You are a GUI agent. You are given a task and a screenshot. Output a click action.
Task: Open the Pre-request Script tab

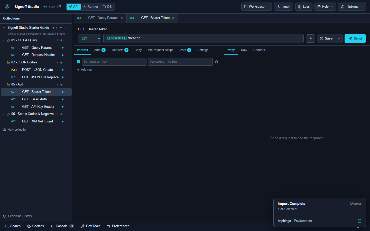pos(160,50)
